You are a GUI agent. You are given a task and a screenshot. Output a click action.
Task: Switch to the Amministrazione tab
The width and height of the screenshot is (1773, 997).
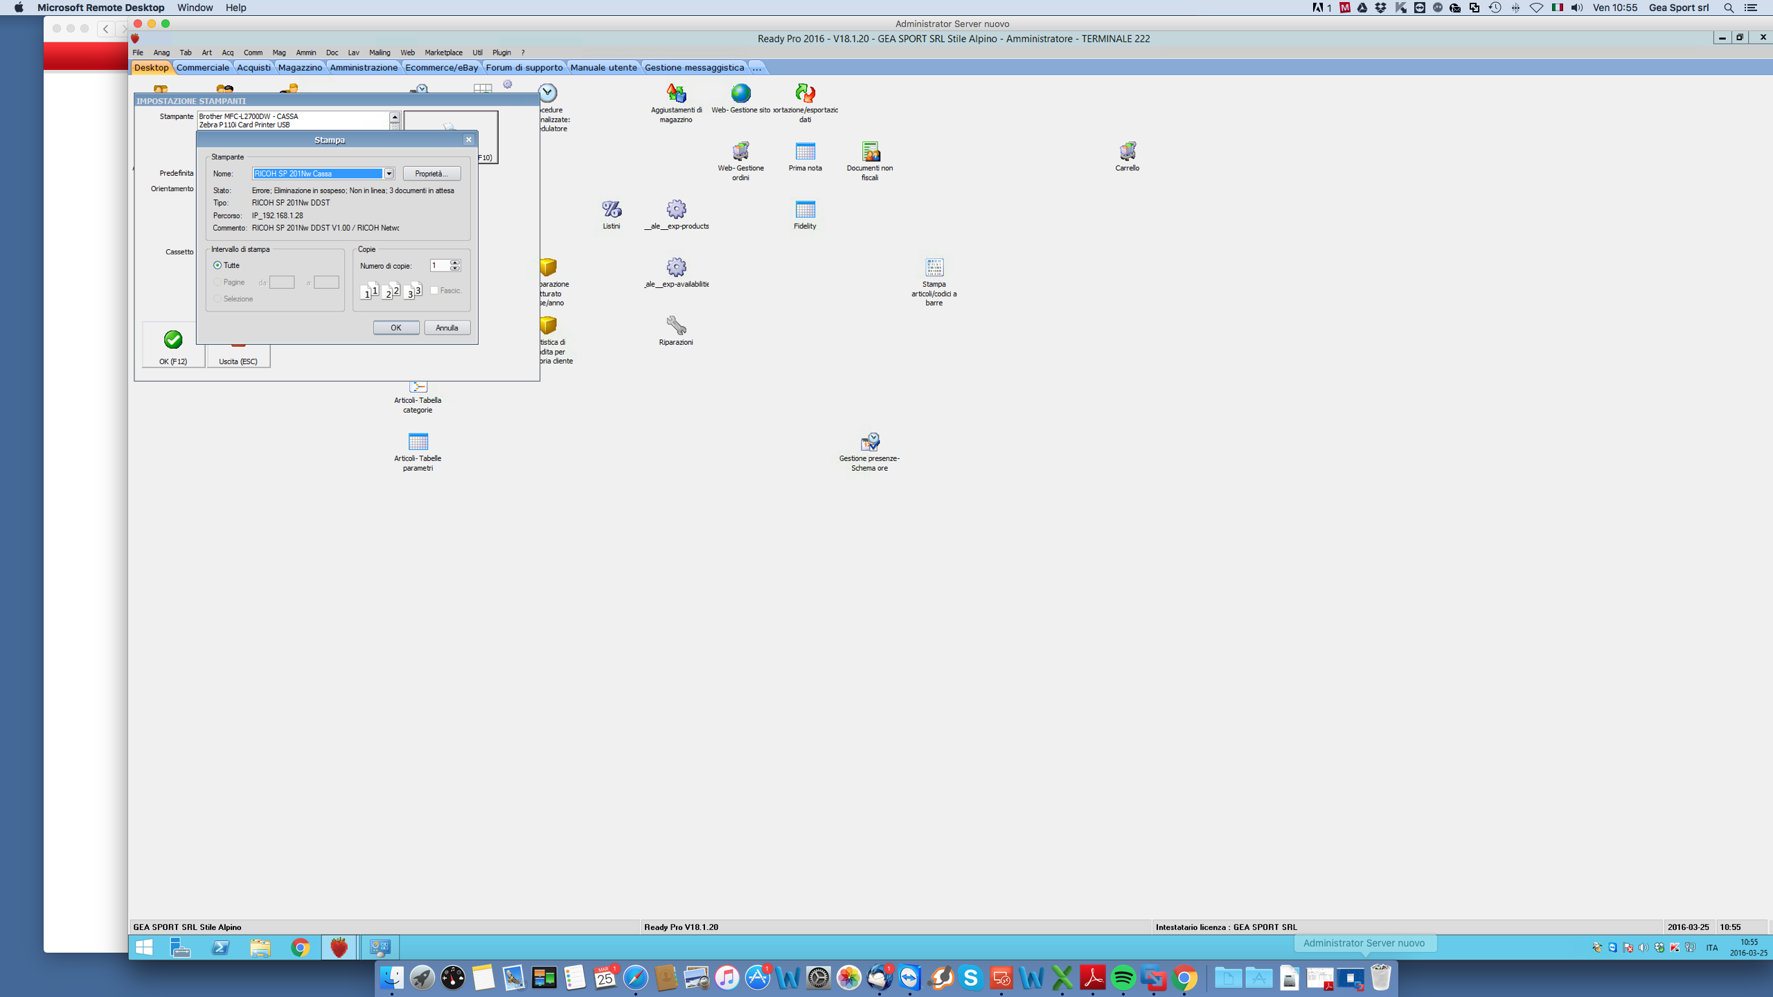coord(364,67)
